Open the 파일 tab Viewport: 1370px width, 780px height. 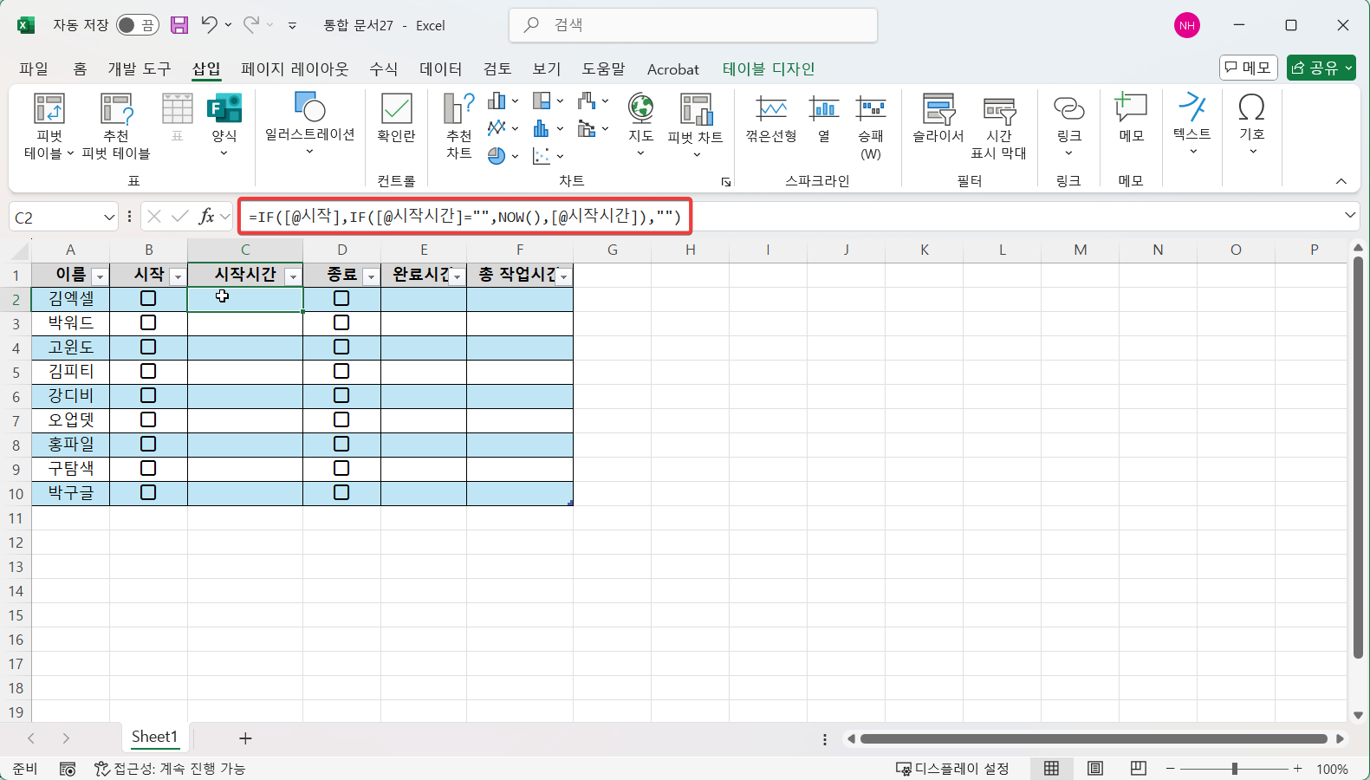tap(34, 68)
